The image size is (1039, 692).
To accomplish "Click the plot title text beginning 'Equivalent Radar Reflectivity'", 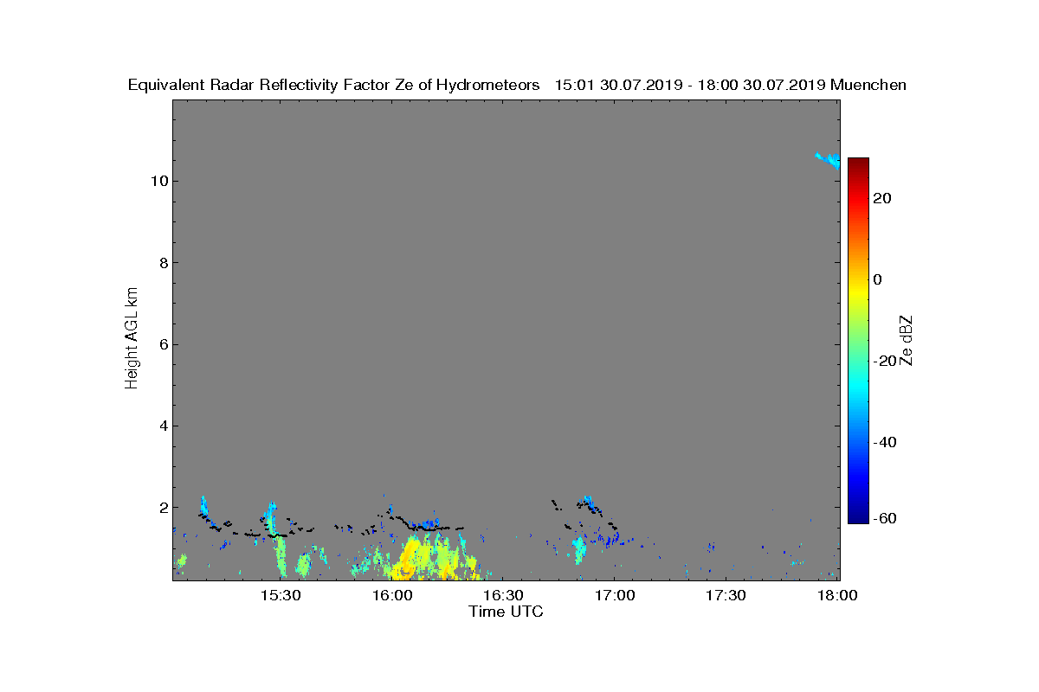I will [x=517, y=85].
